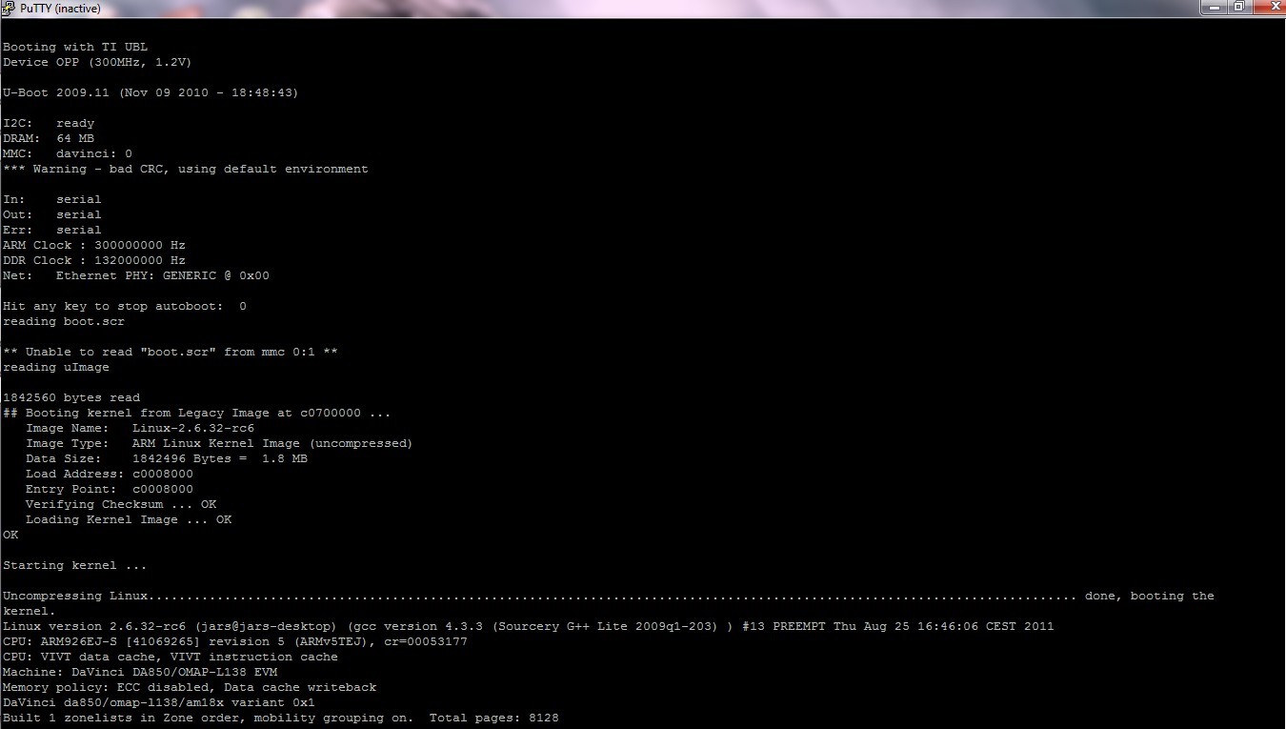Maximize the PuTTY window
The image size is (1286, 729).
click(x=1238, y=7)
